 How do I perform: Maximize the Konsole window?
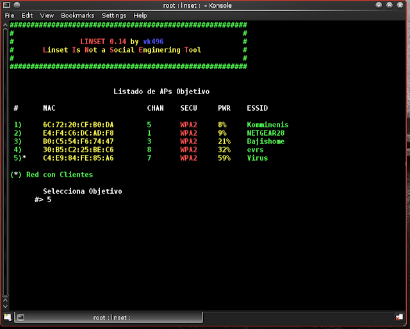tap(392, 5)
